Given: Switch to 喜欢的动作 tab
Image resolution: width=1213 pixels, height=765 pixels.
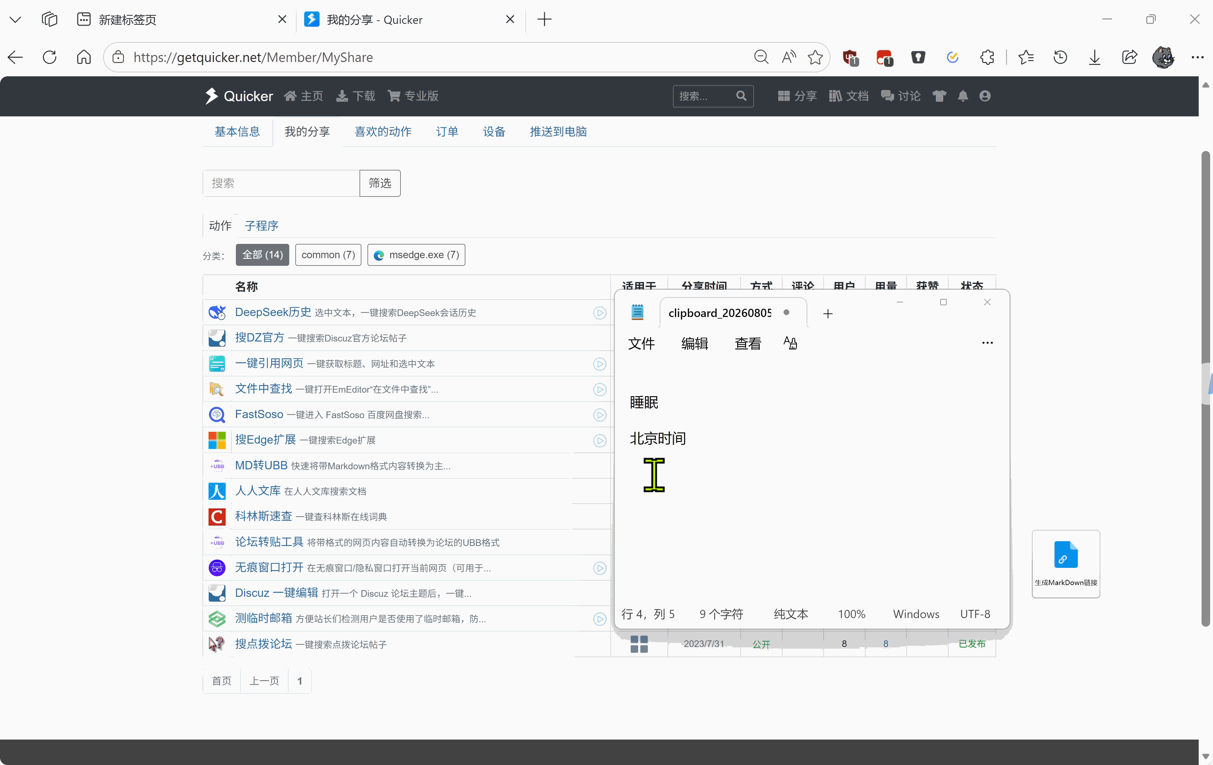Looking at the screenshot, I should tap(383, 132).
